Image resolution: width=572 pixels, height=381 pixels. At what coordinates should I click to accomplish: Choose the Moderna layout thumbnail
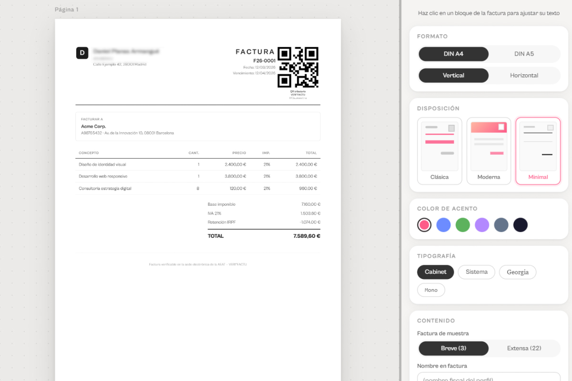click(489, 151)
